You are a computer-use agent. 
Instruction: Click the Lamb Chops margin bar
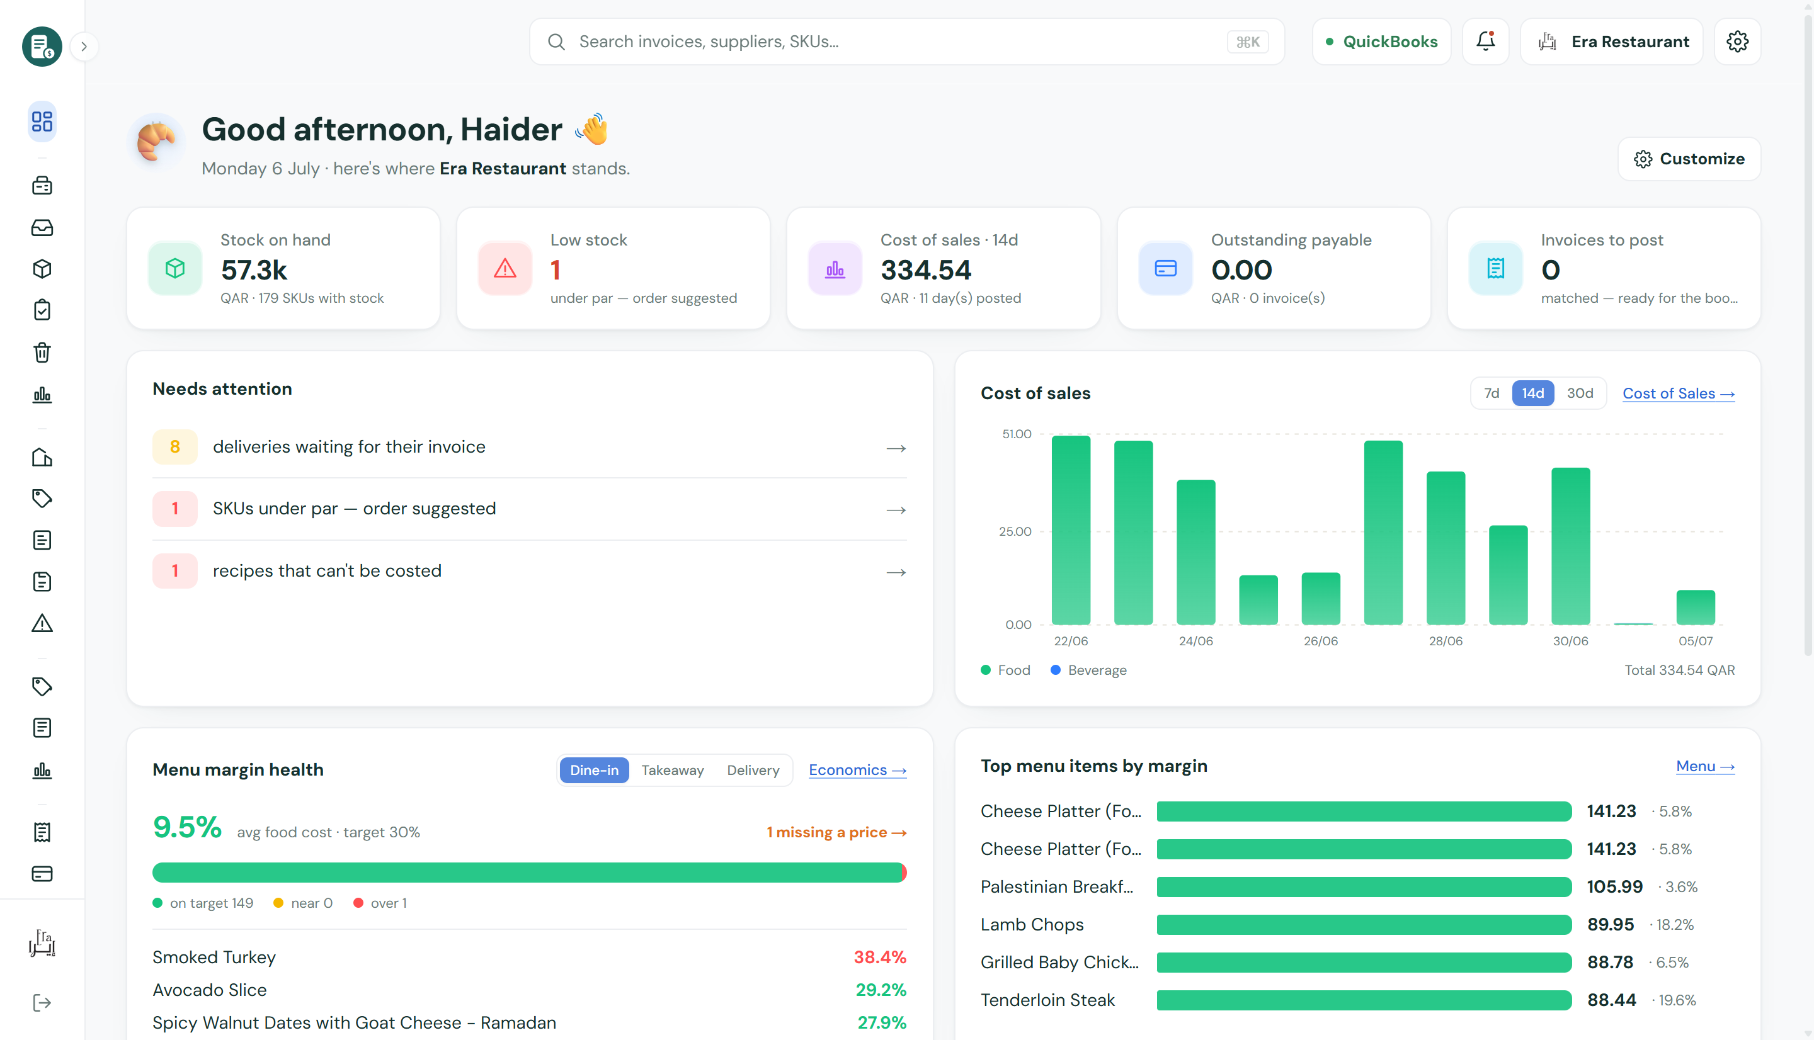(x=1364, y=924)
